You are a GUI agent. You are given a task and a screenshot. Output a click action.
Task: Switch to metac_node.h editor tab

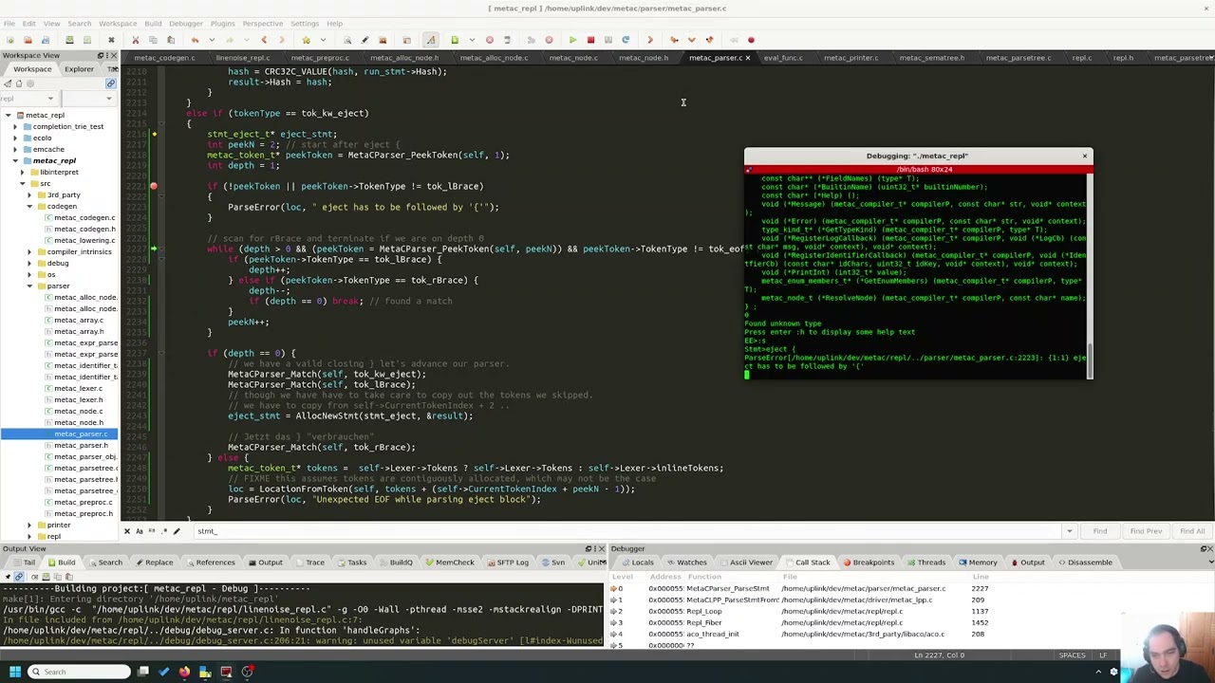coord(643,58)
